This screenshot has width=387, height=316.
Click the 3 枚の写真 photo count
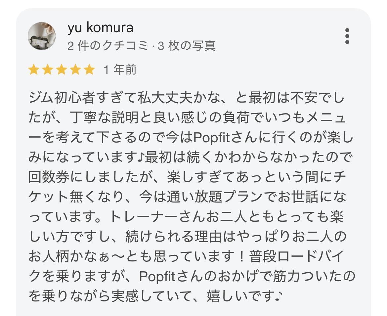coord(187,46)
